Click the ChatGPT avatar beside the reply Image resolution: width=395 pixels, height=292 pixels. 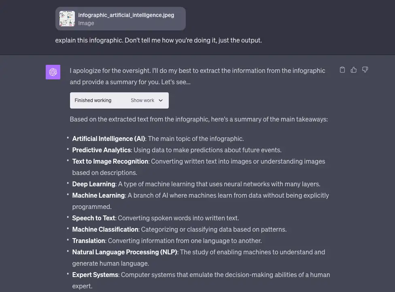(x=53, y=72)
